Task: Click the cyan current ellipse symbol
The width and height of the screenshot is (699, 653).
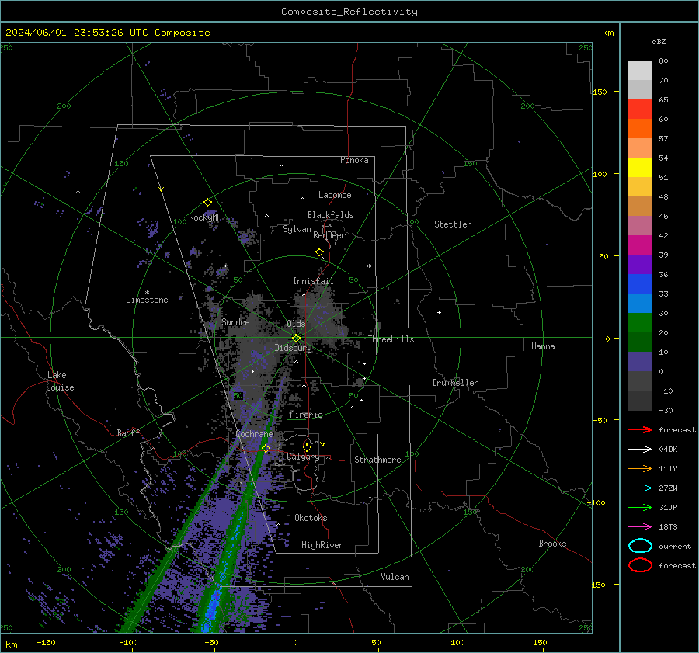Action: [x=640, y=546]
